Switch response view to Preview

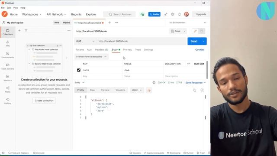tap(105, 90)
